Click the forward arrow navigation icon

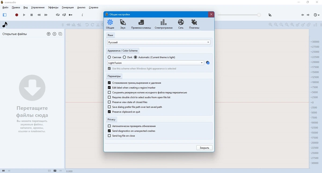pos(308,15)
